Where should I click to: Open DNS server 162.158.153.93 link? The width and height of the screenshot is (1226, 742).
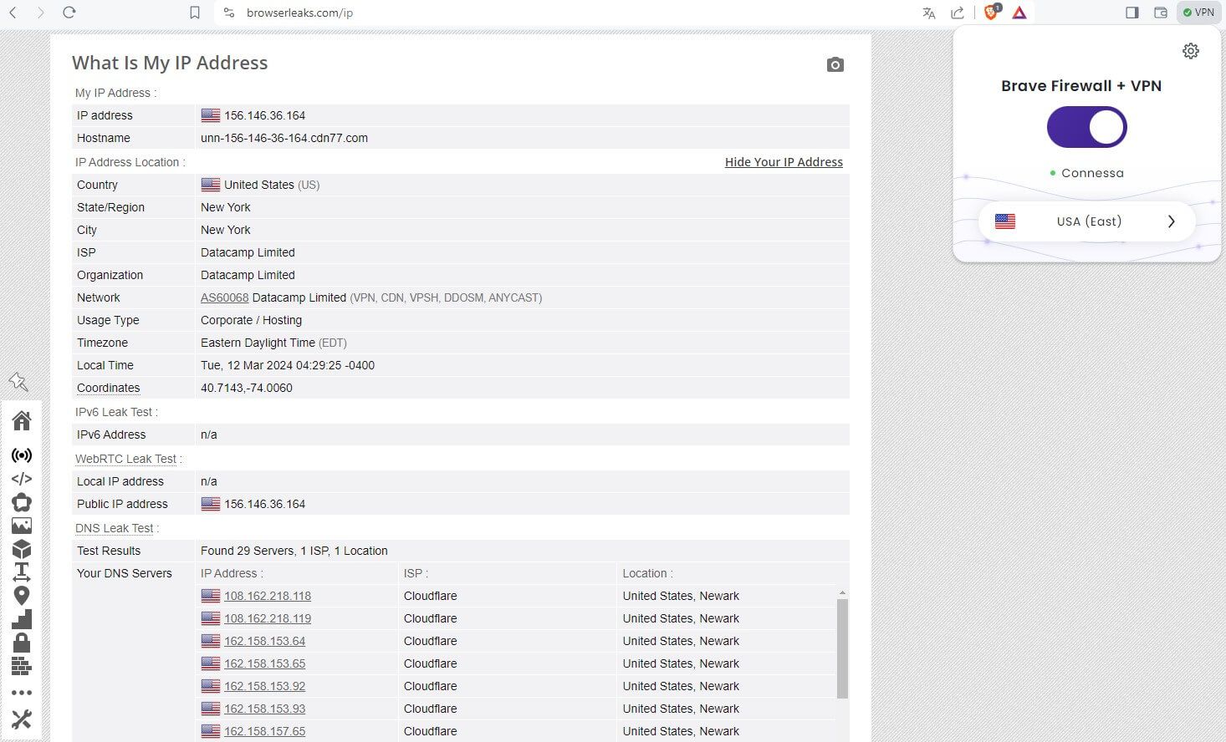click(264, 709)
